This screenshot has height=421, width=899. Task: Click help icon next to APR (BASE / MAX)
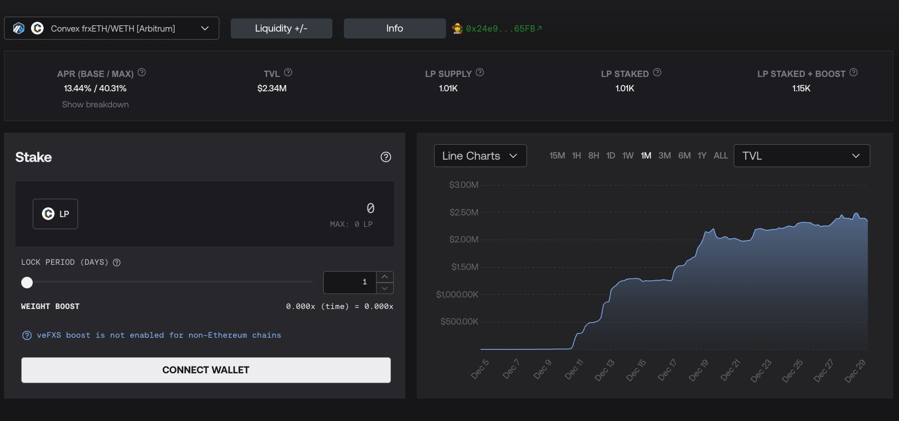pos(142,73)
